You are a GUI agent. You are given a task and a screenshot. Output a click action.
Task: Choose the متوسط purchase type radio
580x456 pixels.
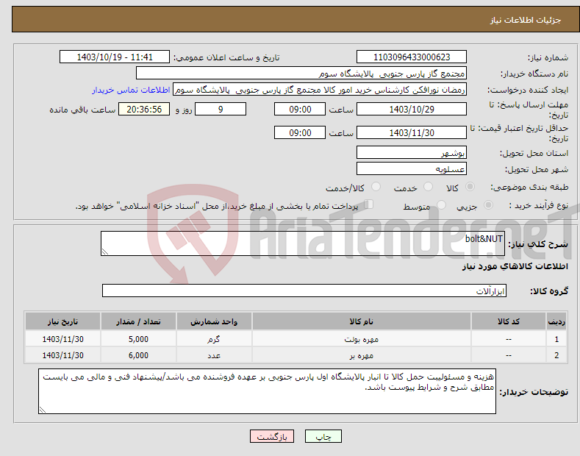click(x=441, y=205)
